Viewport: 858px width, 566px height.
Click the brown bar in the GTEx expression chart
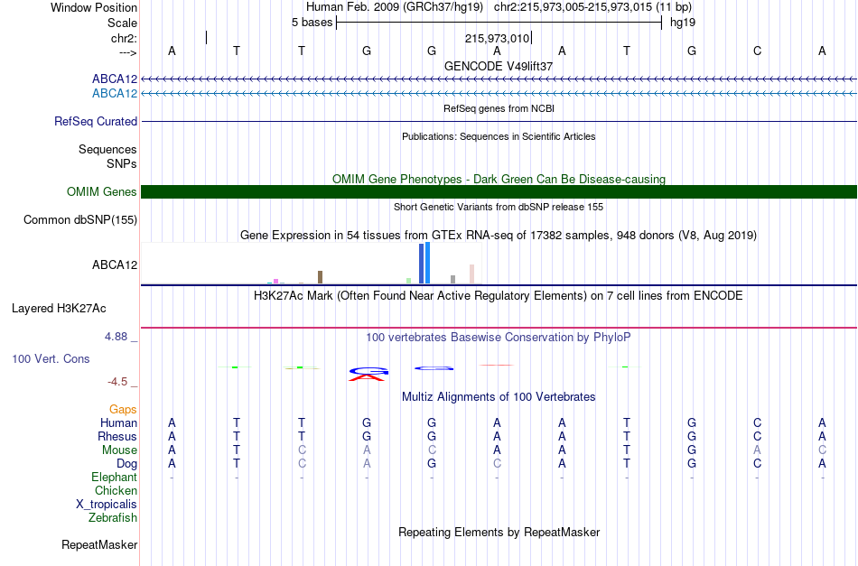320,277
